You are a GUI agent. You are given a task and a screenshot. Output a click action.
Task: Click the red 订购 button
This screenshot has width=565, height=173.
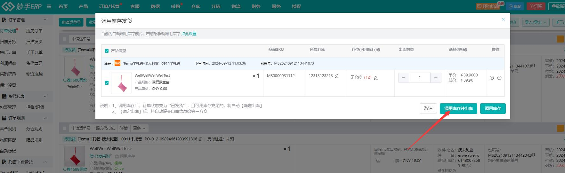pyautogui.click(x=536, y=6)
